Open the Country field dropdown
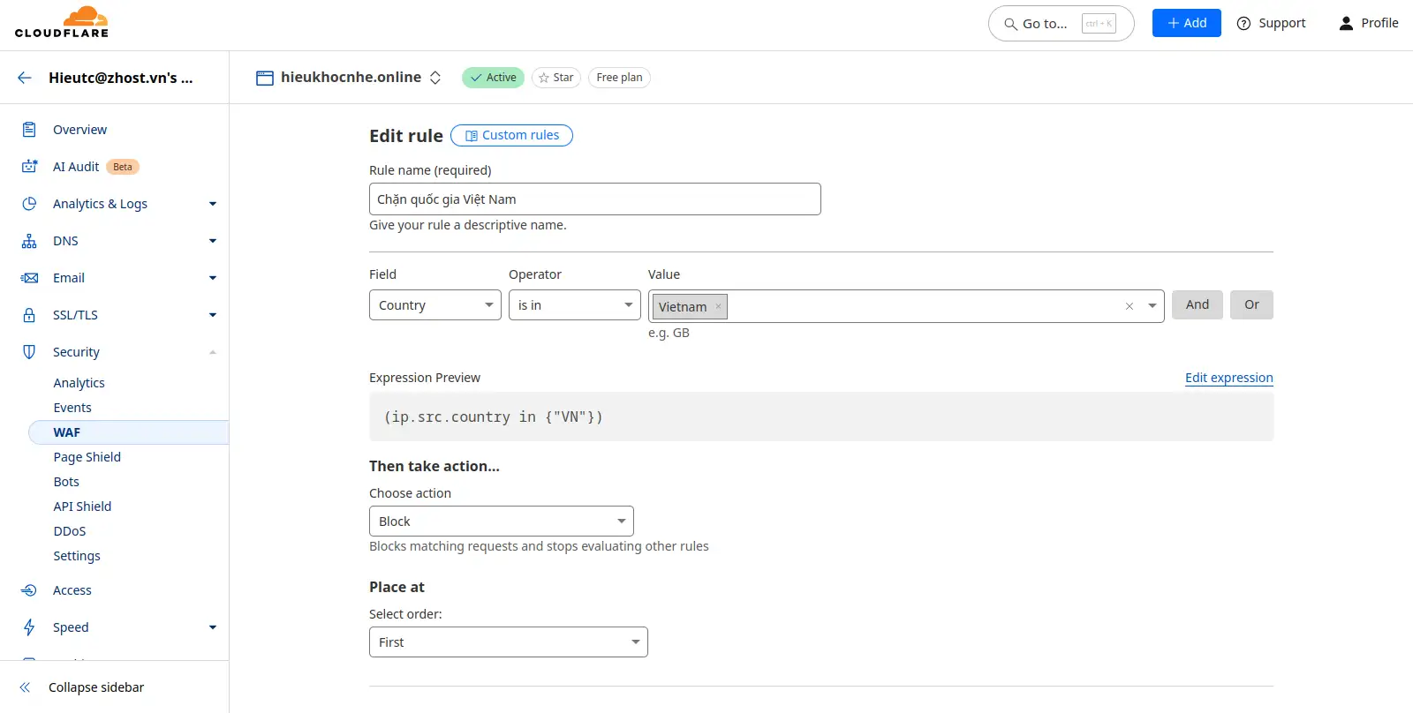This screenshot has height=713, width=1413. 434,305
